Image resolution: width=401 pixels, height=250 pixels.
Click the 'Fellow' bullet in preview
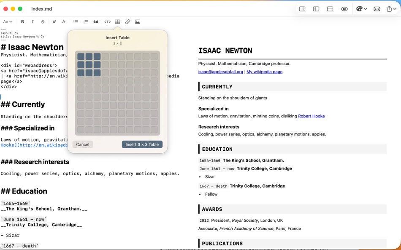click(211, 194)
